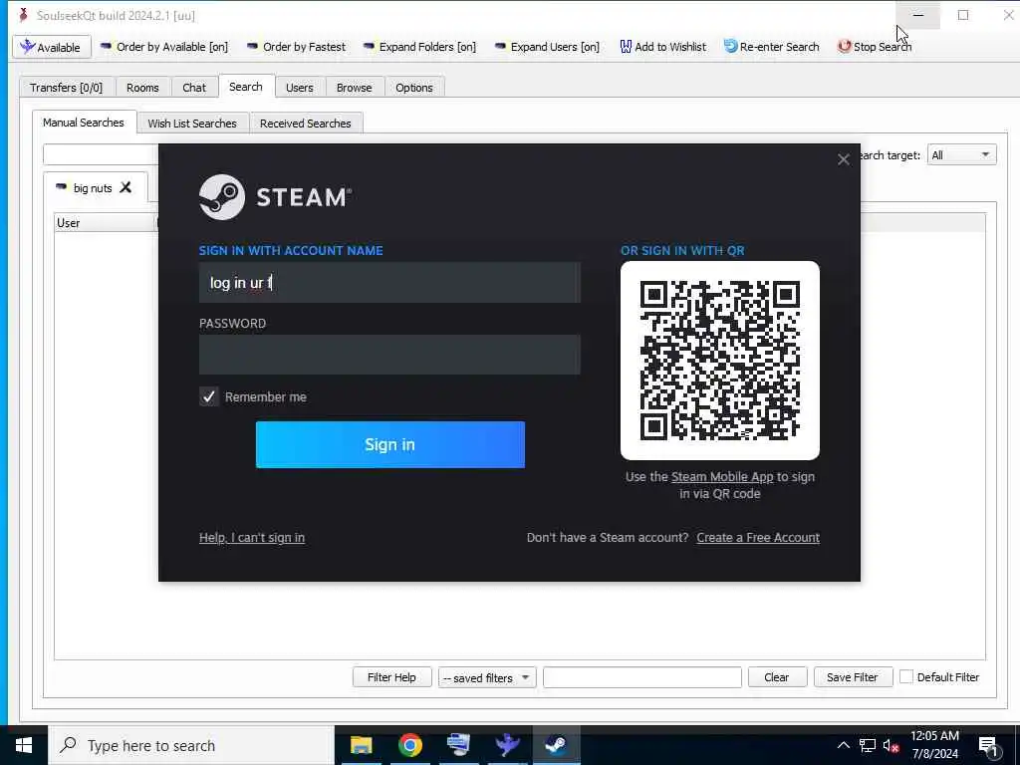Open the Search target dropdown
Viewport: 1020px width, 765px height.
coord(961,154)
